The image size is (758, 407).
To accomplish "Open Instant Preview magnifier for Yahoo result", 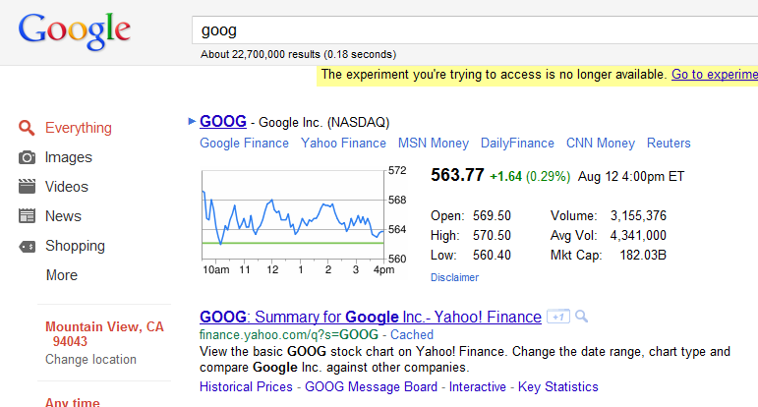I will pyautogui.click(x=581, y=317).
